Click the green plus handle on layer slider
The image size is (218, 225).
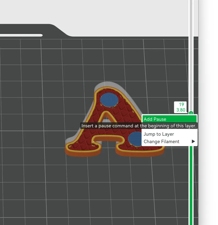191,113
